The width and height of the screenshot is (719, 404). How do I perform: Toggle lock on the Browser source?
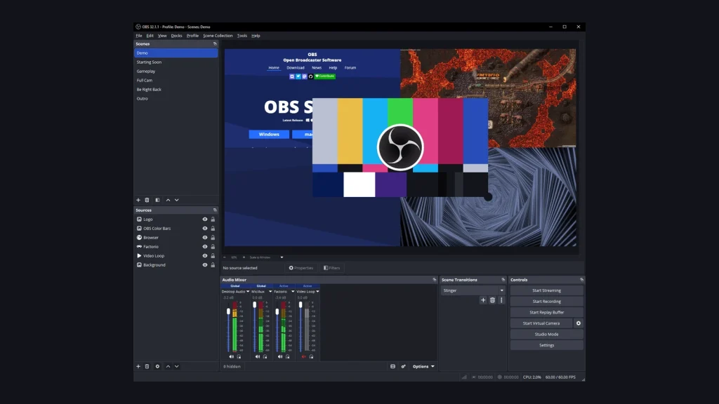pyautogui.click(x=213, y=238)
